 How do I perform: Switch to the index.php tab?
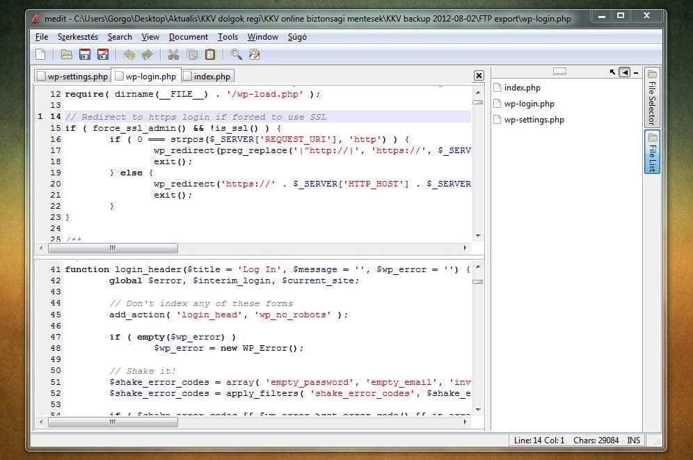pos(207,77)
